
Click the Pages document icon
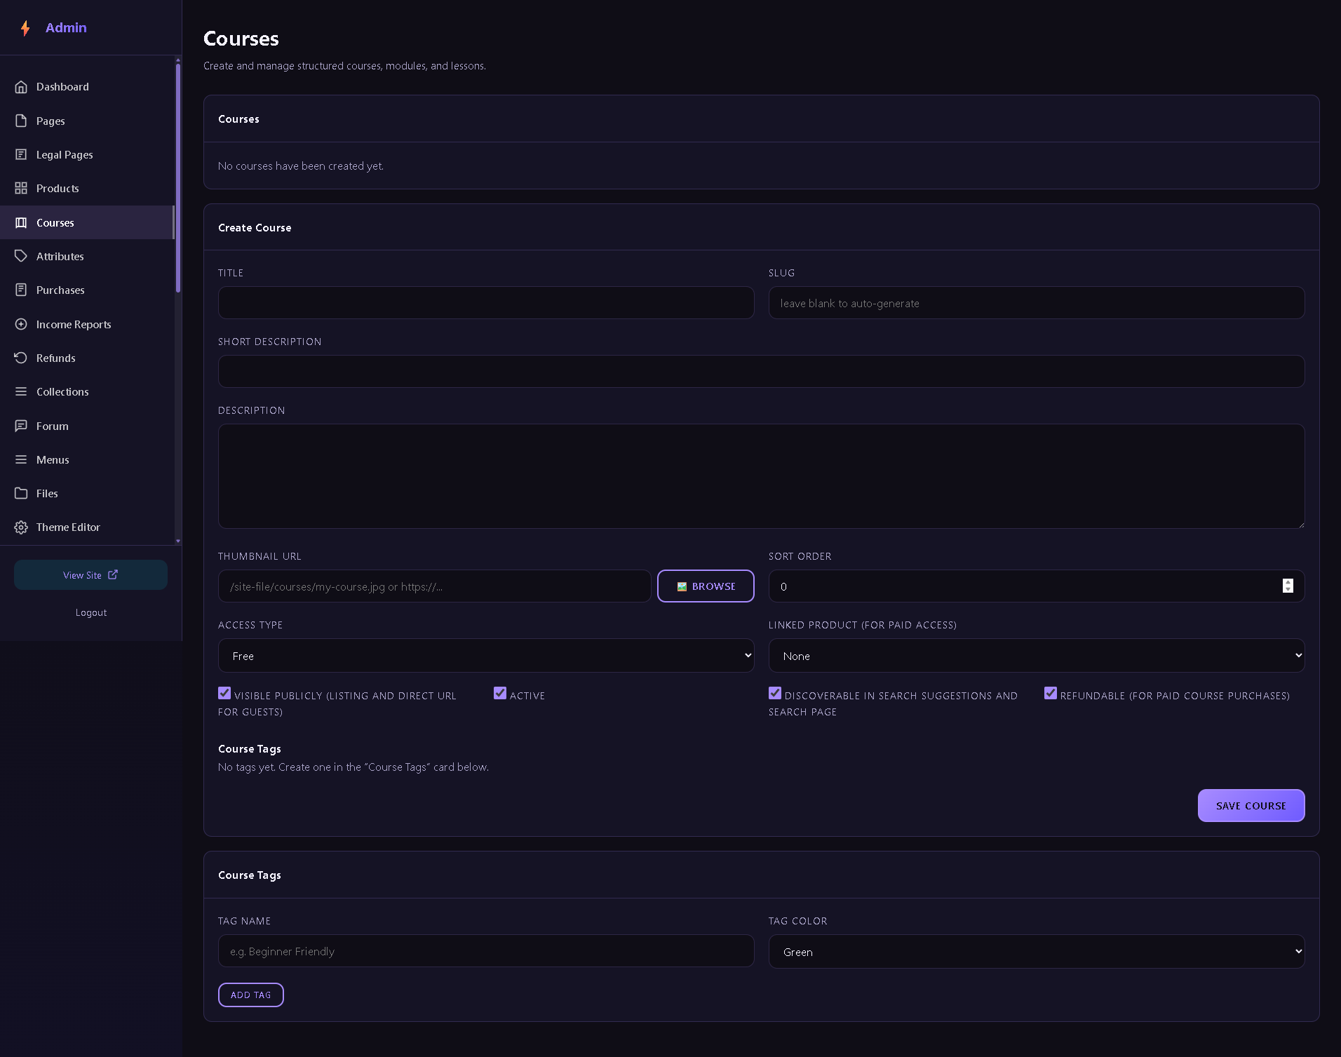[21, 121]
